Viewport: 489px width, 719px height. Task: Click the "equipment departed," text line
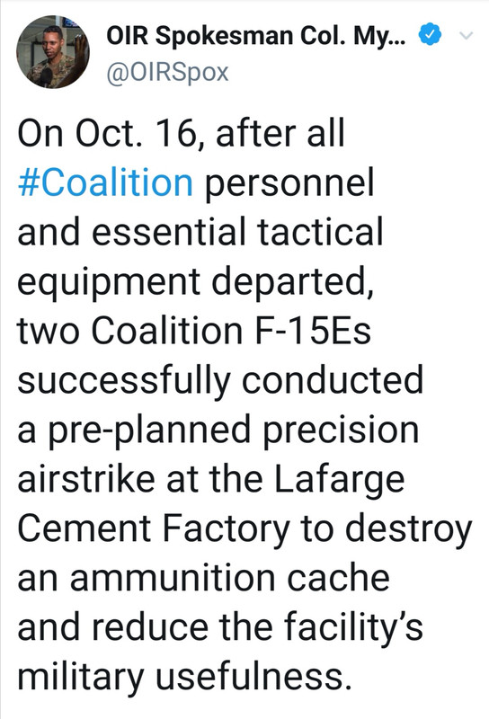pyautogui.click(x=195, y=283)
